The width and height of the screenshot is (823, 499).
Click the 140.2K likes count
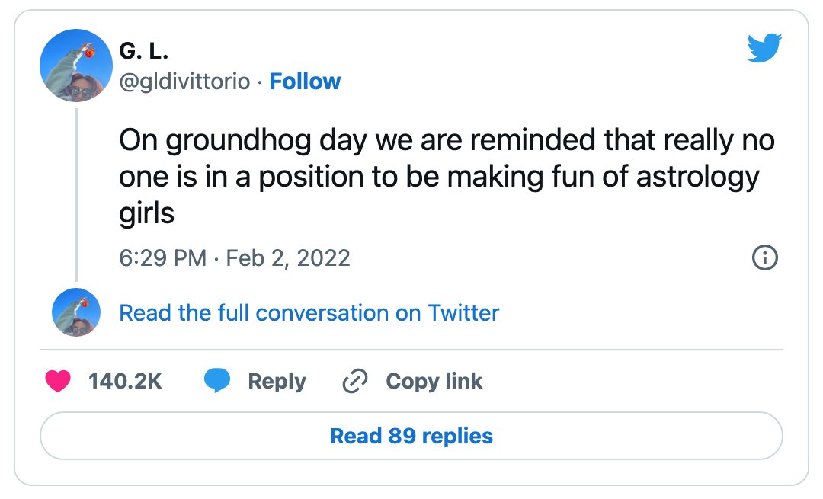click(x=125, y=382)
